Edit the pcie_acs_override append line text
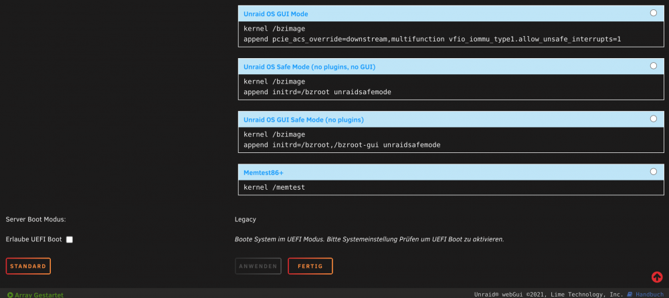 [432, 39]
